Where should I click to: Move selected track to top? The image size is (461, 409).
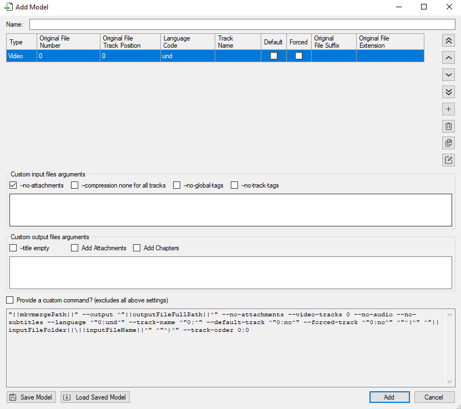[x=448, y=41]
